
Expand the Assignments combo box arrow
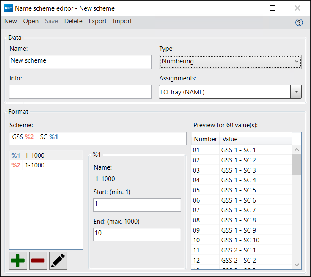click(x=296, y=92)
